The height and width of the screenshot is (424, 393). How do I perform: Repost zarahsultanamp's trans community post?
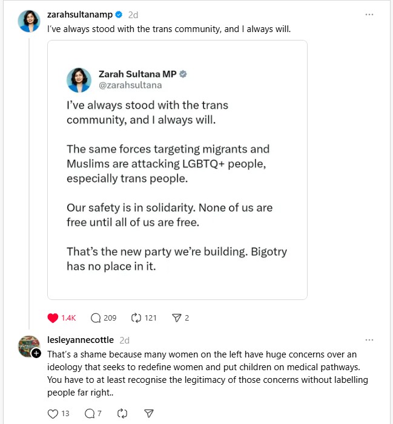pos(136,318)
